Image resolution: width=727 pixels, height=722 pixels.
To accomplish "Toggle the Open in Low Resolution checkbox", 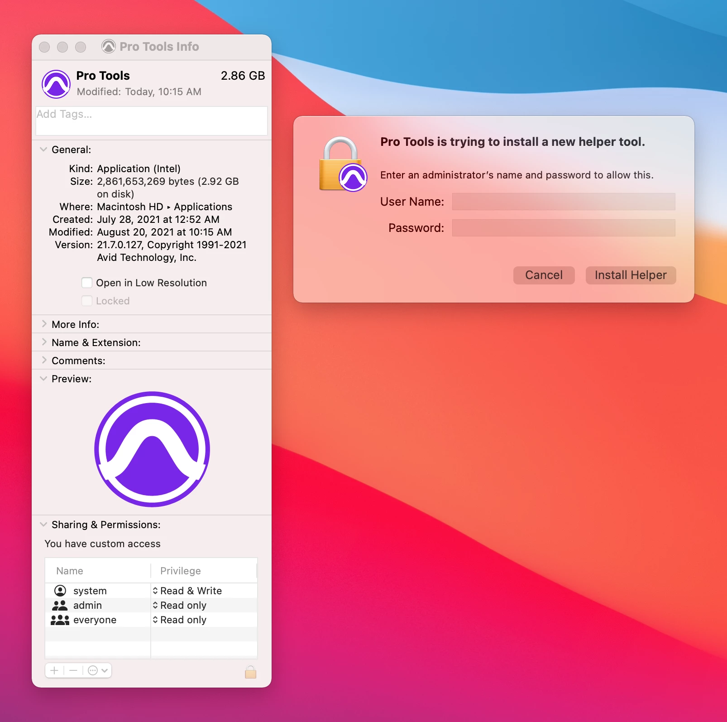I will tap(87, 283).
